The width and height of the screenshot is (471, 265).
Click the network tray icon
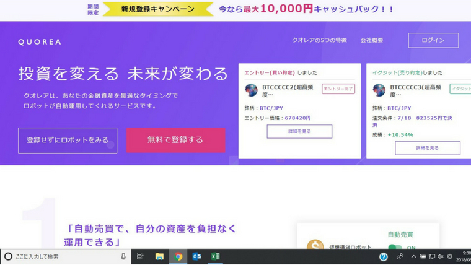pos(432,256)
